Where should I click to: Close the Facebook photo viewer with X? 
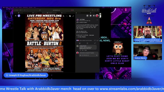point(16,16)
